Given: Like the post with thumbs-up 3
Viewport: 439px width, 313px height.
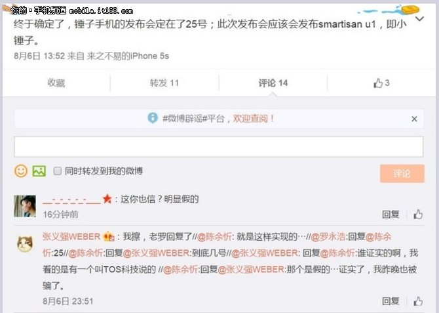Looking at the screenshot, I should (381, 83).
